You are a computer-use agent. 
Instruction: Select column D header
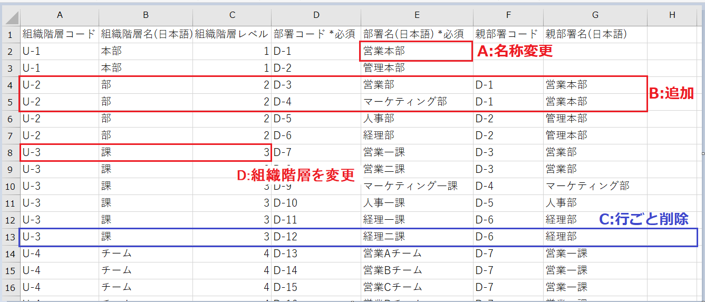[x=316, y=15]
